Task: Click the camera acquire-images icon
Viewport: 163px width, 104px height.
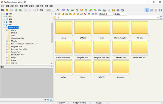Action: (x=2, y=10)
